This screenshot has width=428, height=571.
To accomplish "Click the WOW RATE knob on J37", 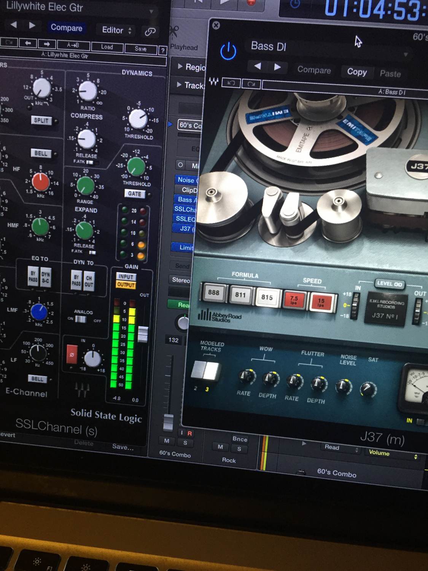I will tap(247, 376).
